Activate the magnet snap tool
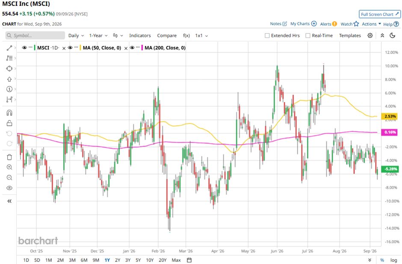The width and height of the screenshot is (402, 264). 9,113
